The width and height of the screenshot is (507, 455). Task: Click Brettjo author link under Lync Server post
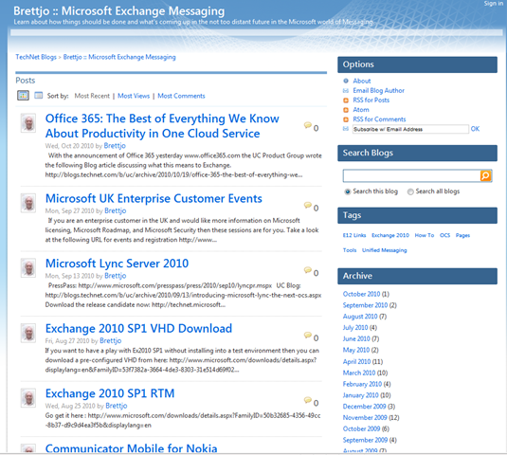pyautogui.click(x=116, y=276)
